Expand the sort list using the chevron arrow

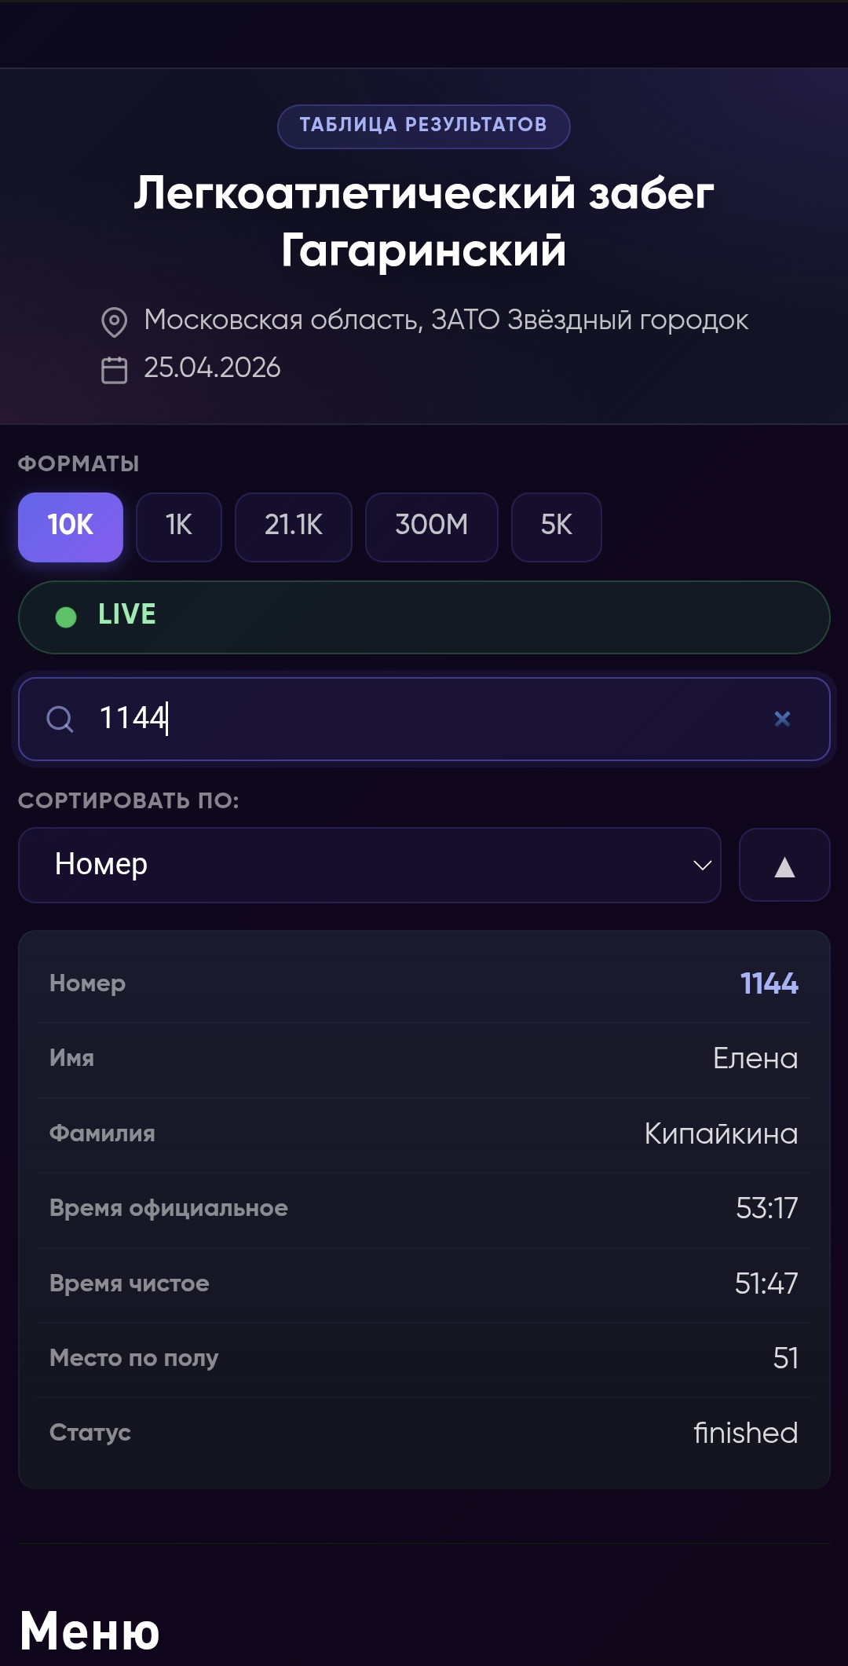pyautogui.click(x=702, y=866)
